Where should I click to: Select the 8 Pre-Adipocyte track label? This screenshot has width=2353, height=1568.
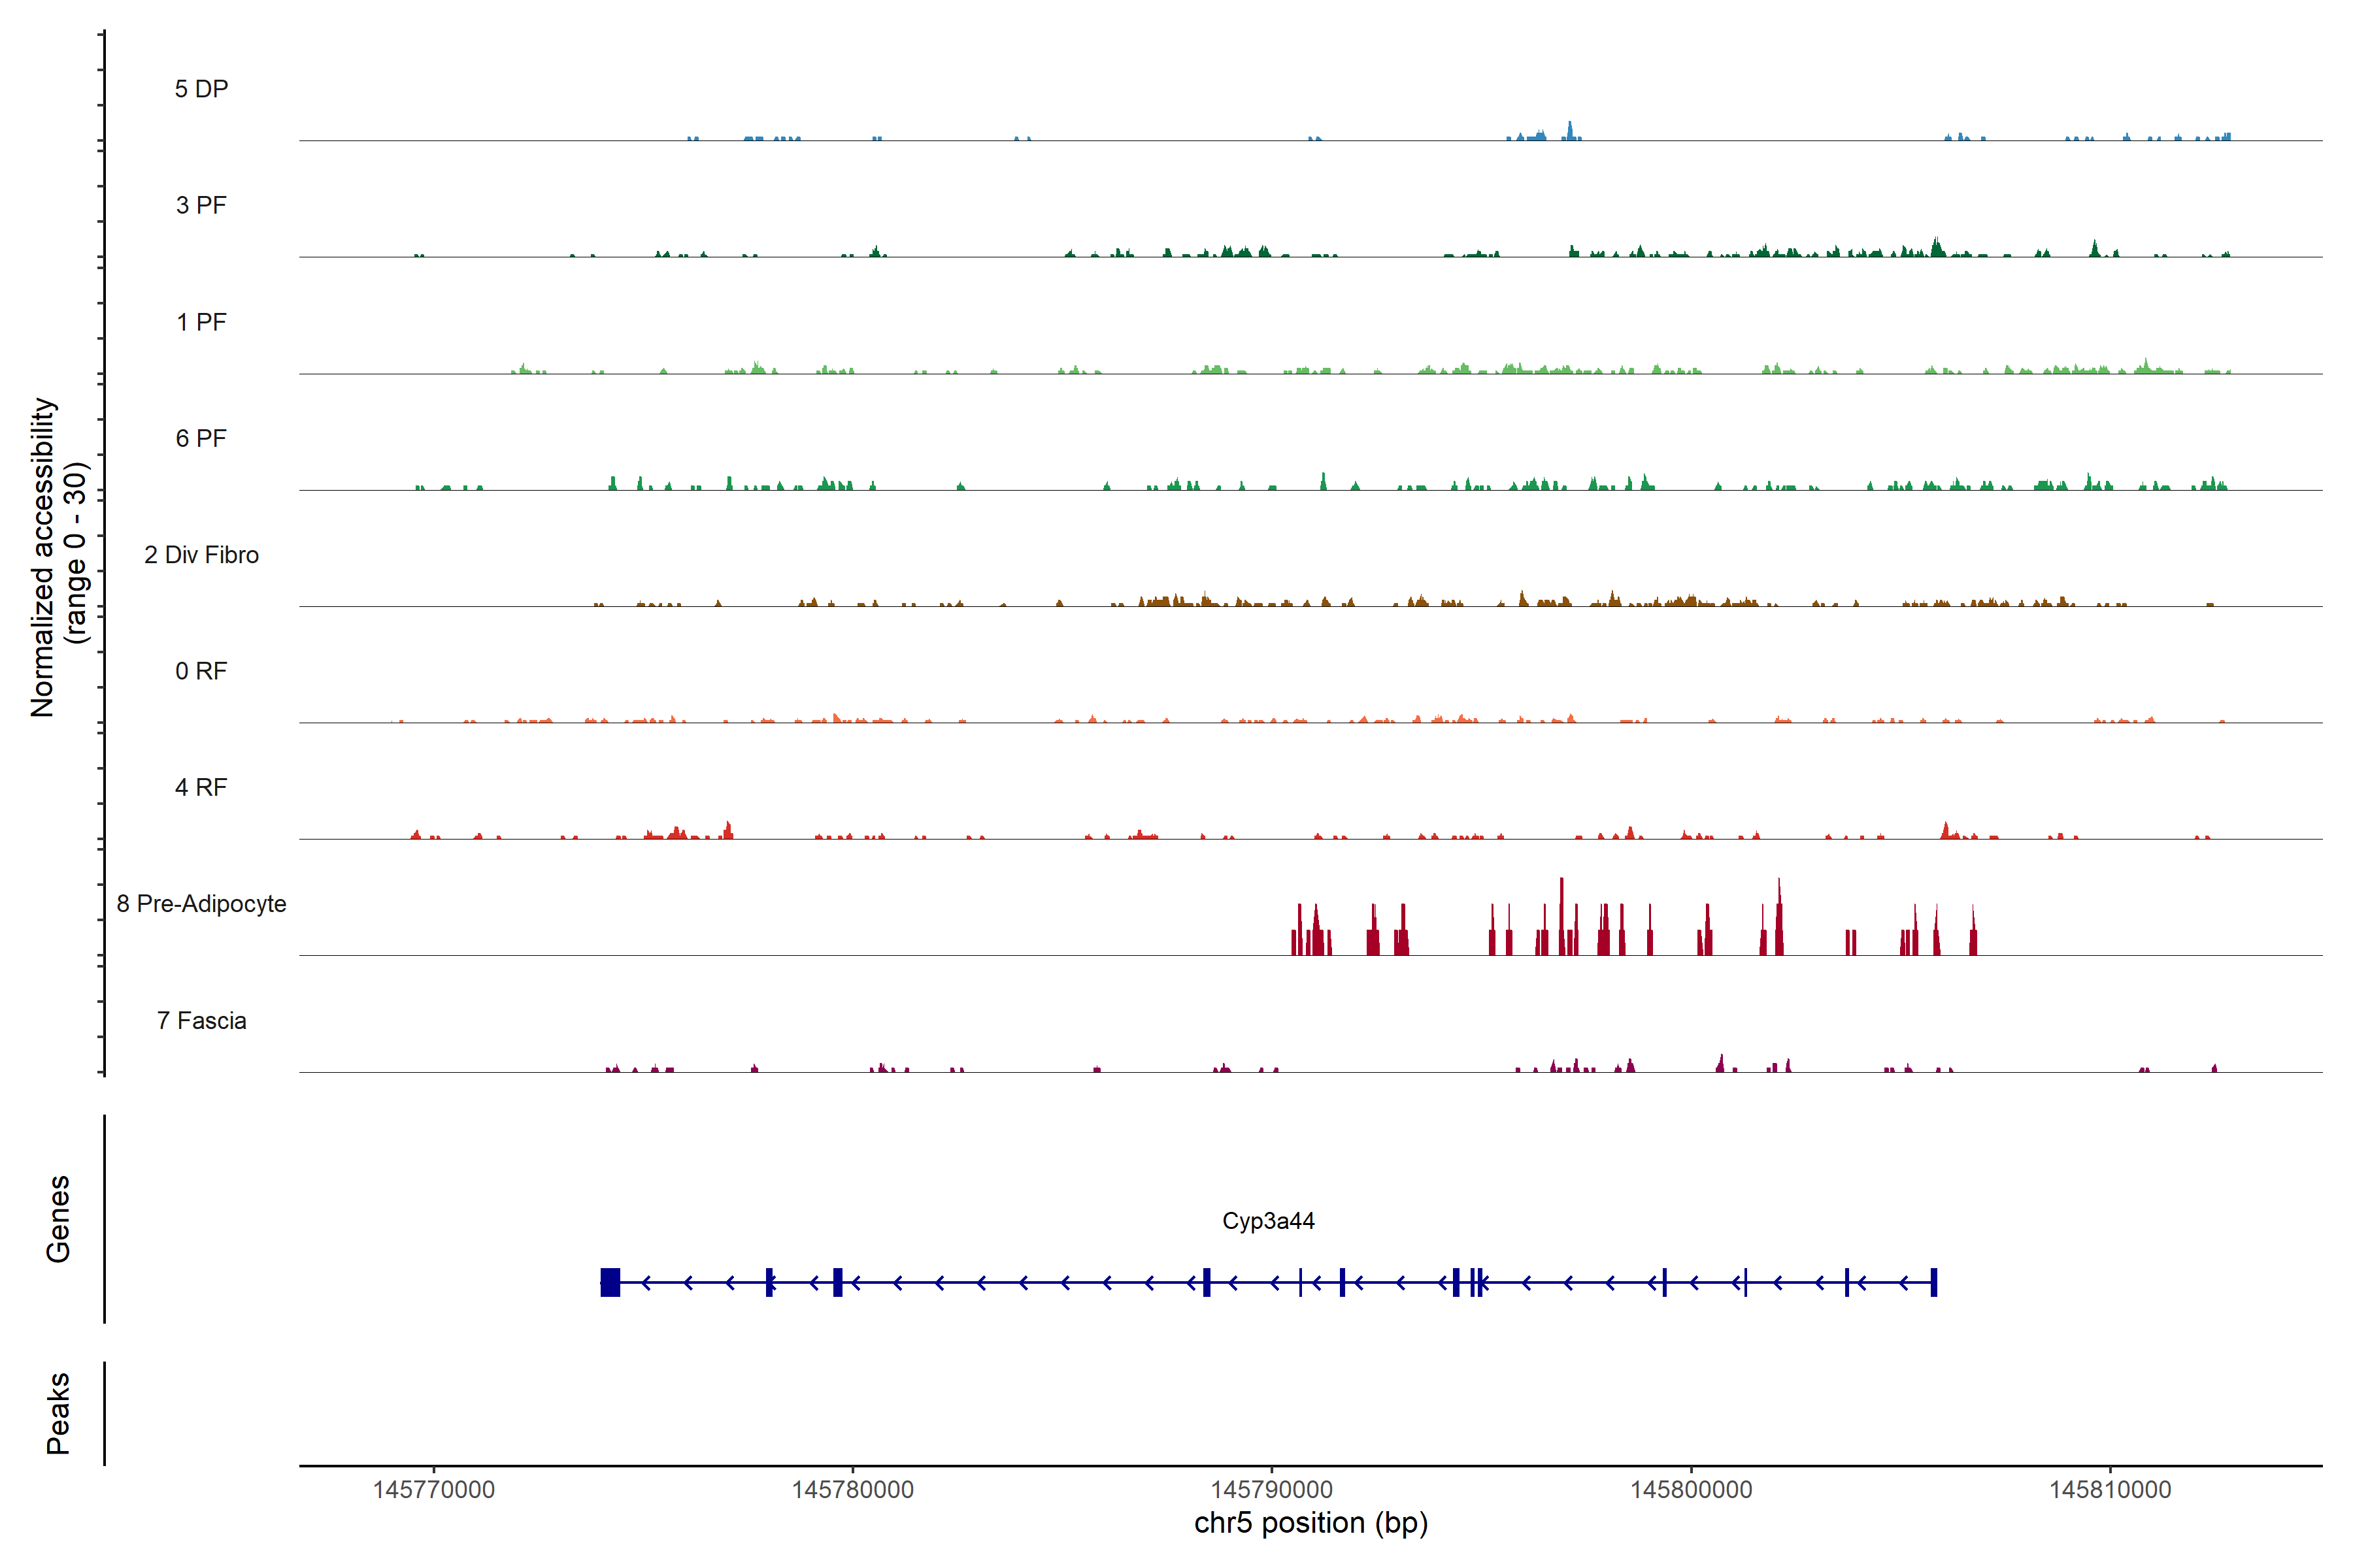click(x=201, y=904)
